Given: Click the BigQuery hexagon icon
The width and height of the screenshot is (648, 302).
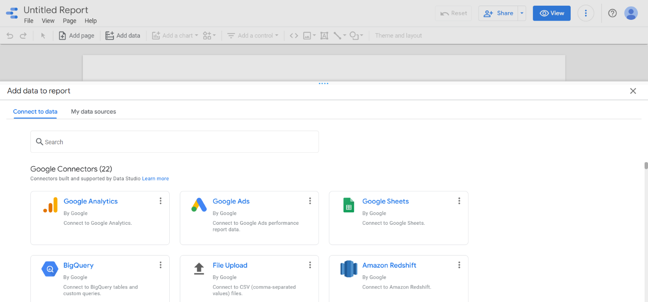Looking at the screenshot, I should [50, 269].
